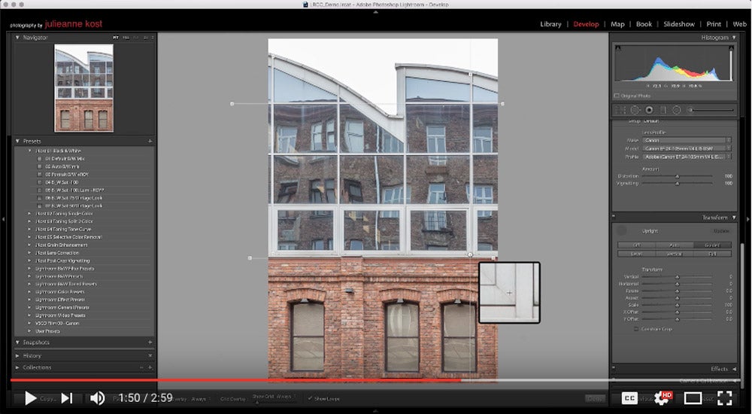Select the Adjustment Brush tool icon
This screenshot has width=752, height=414.
(711, 110)
